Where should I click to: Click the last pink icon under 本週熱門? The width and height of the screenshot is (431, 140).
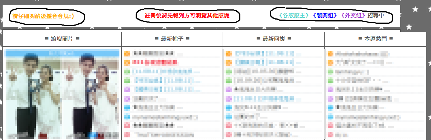tap(330, 135)
